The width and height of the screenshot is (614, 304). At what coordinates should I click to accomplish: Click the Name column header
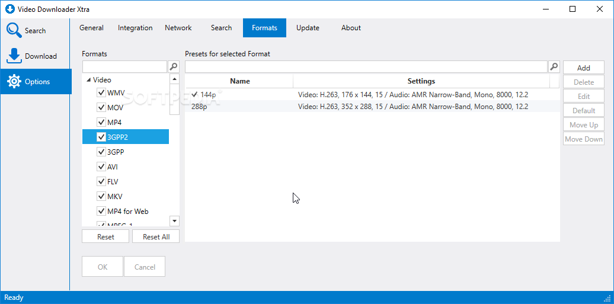[x=239, y=81]
